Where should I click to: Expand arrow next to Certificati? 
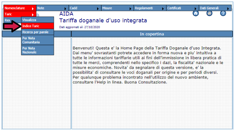(x=195, y=9)
